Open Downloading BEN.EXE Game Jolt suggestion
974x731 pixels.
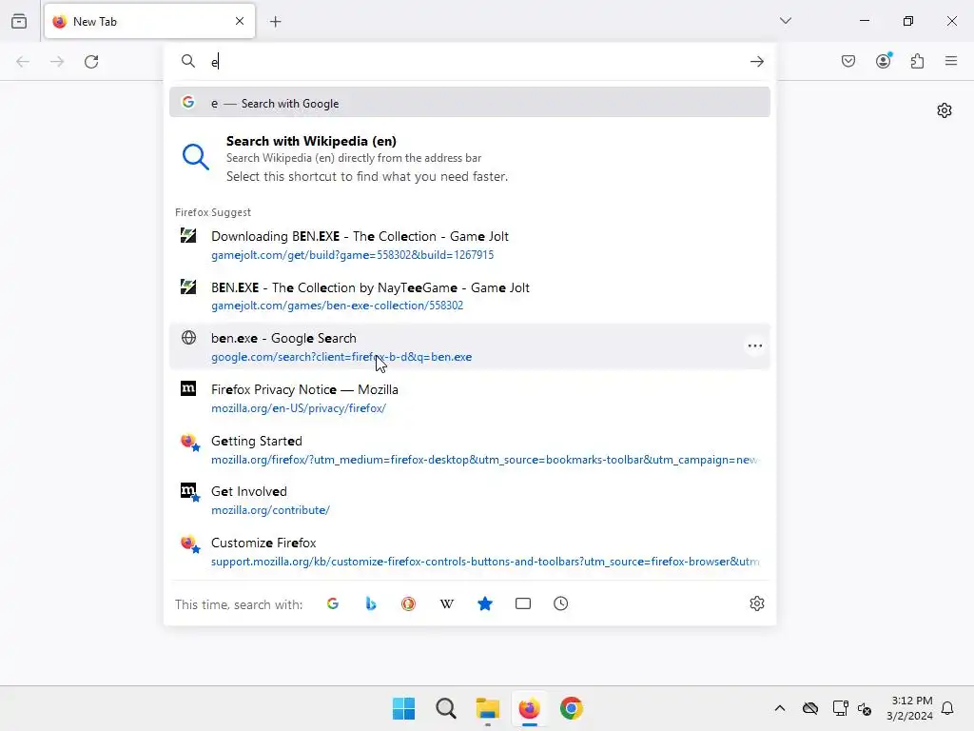(470, 245)
